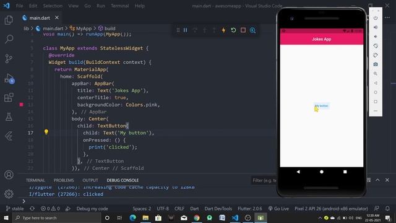Pause the debug session
The image size is (396, 223).
[x=186, y=30]
